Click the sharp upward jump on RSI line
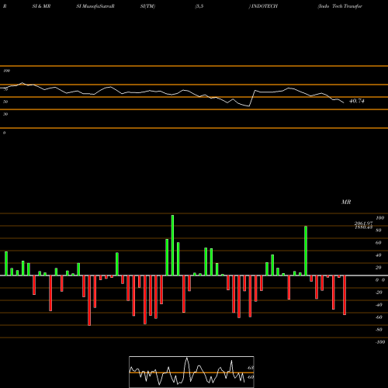Screen dimensions: 388x388 tap(252, 99)
